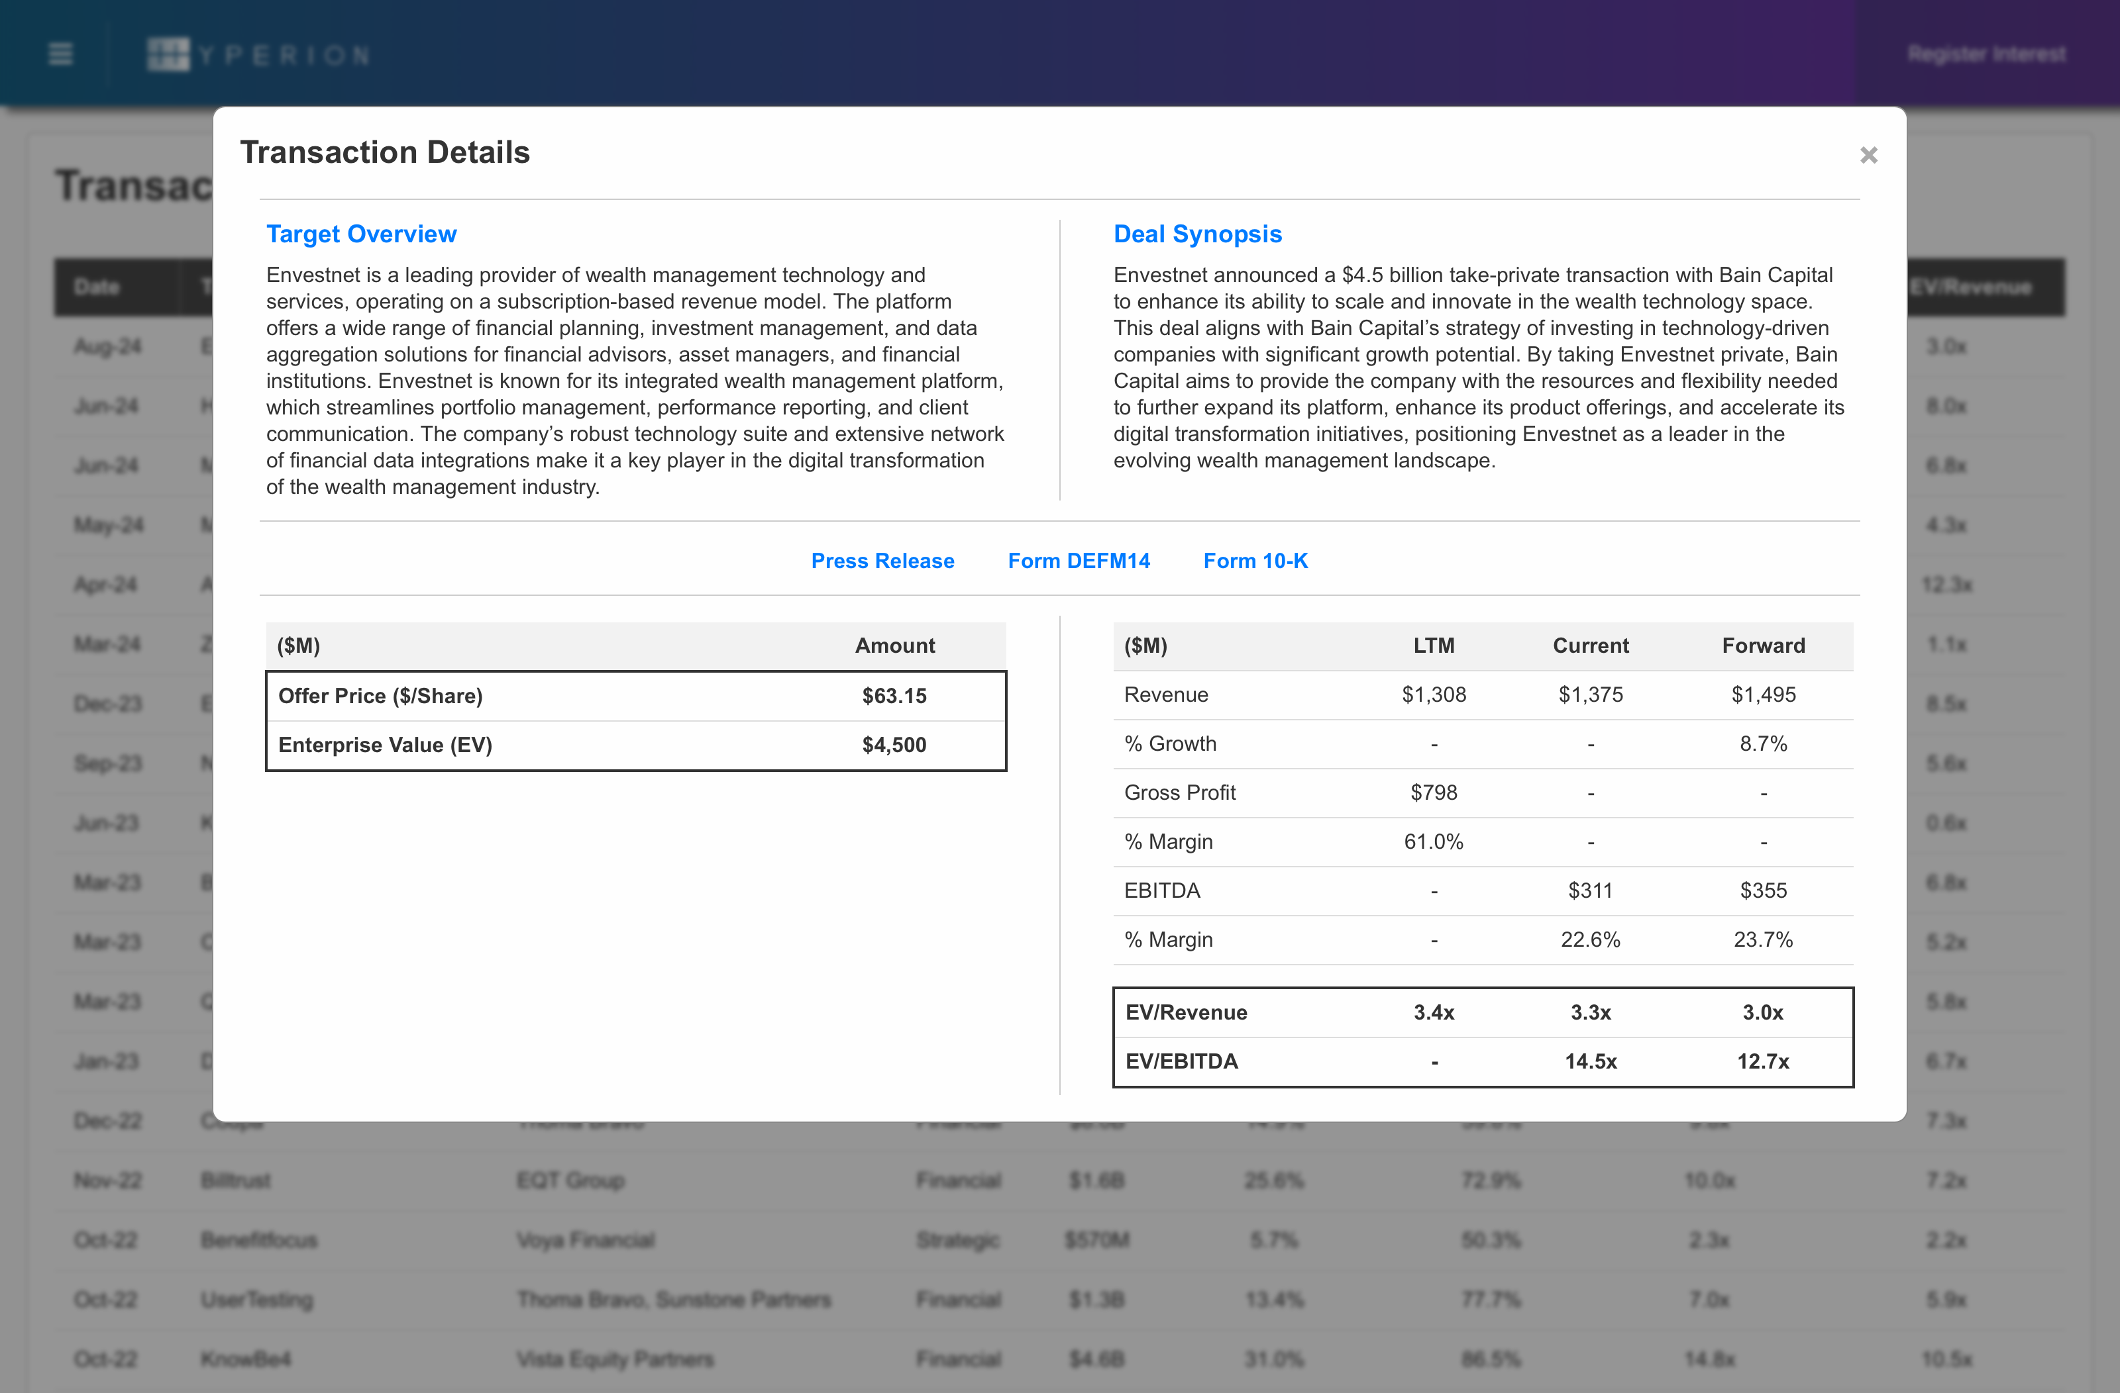
Task: Open the hamburger menu in the header
Action: [x=60, y=54]
